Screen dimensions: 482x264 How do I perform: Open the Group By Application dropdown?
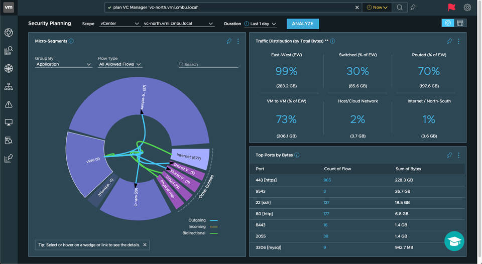pos(64,64)
